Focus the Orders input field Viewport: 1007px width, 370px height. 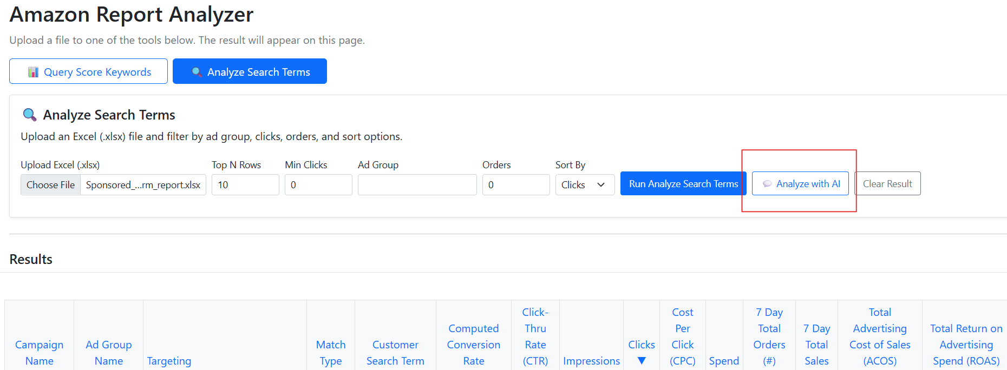click(x=515, y=185)
